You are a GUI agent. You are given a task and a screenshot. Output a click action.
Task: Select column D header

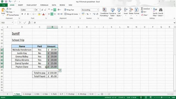coord(52,27)
